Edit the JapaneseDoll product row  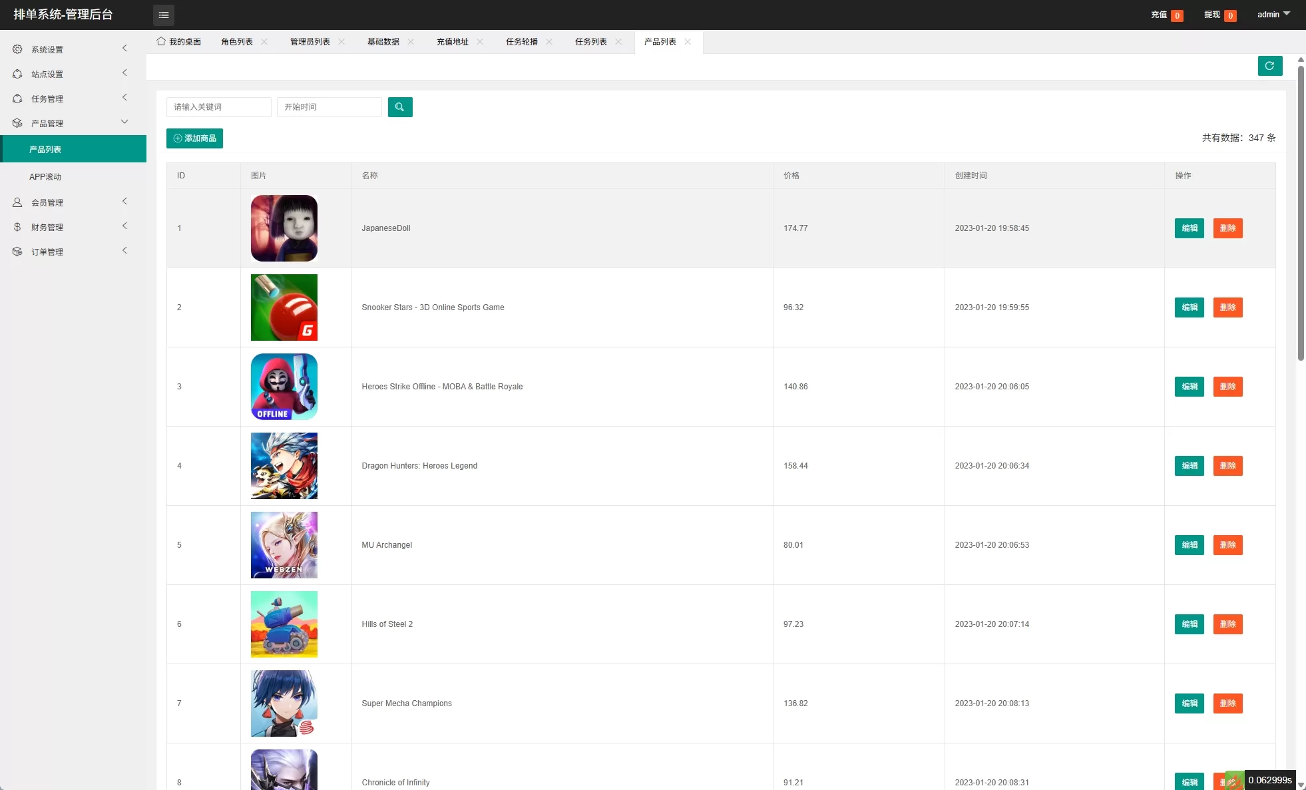point(1189,228)
